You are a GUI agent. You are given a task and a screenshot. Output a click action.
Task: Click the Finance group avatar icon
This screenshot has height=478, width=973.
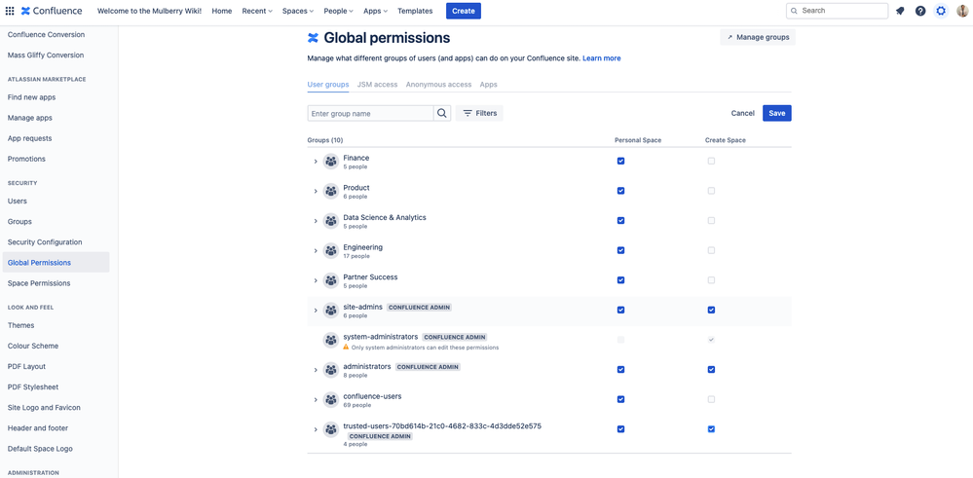(x=331, y=162)
